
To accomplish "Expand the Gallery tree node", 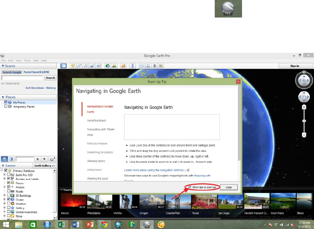I will [4, 208].
